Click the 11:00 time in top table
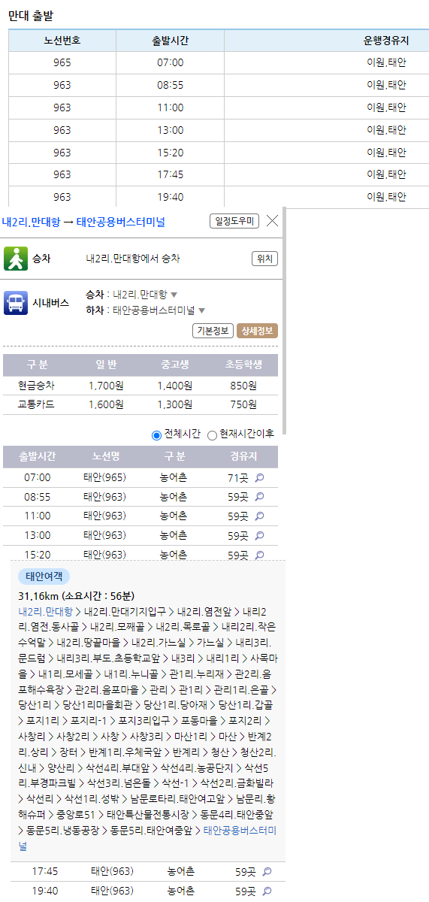The image size is (429, 902). [170, 107]
